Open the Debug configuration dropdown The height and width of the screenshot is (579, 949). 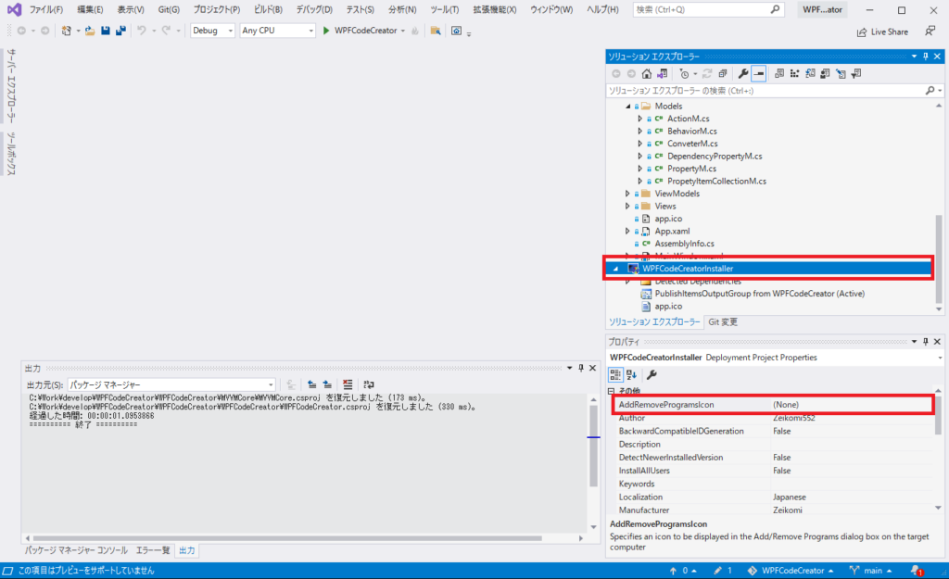point(212,31)
